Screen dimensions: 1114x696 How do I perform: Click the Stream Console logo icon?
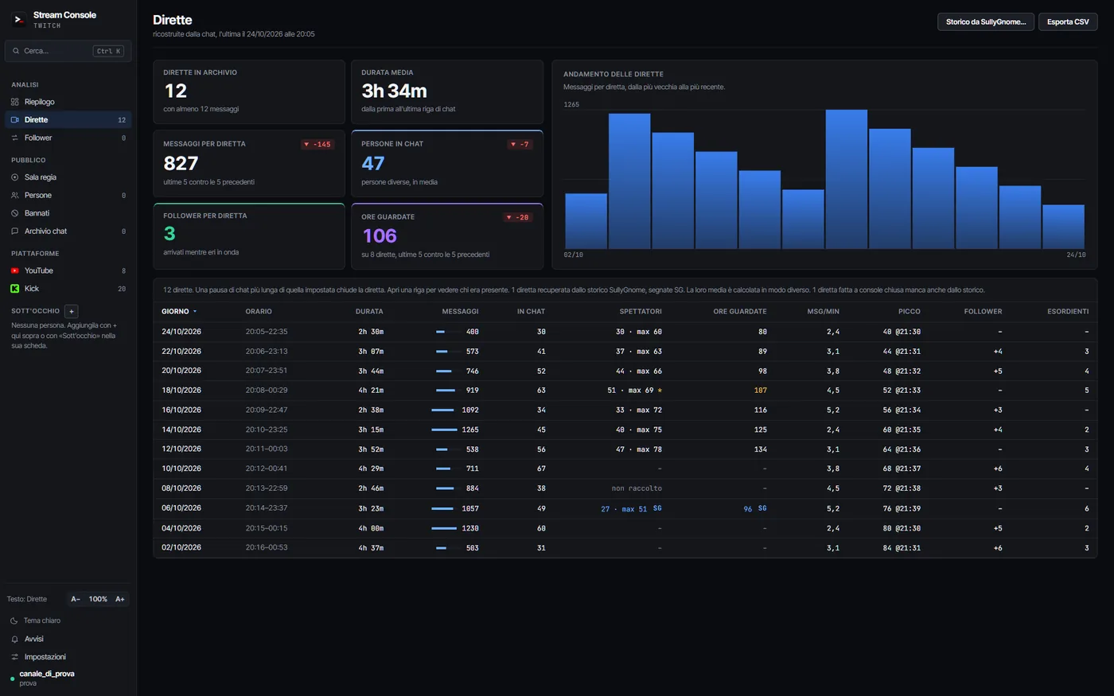click(19, 20)
